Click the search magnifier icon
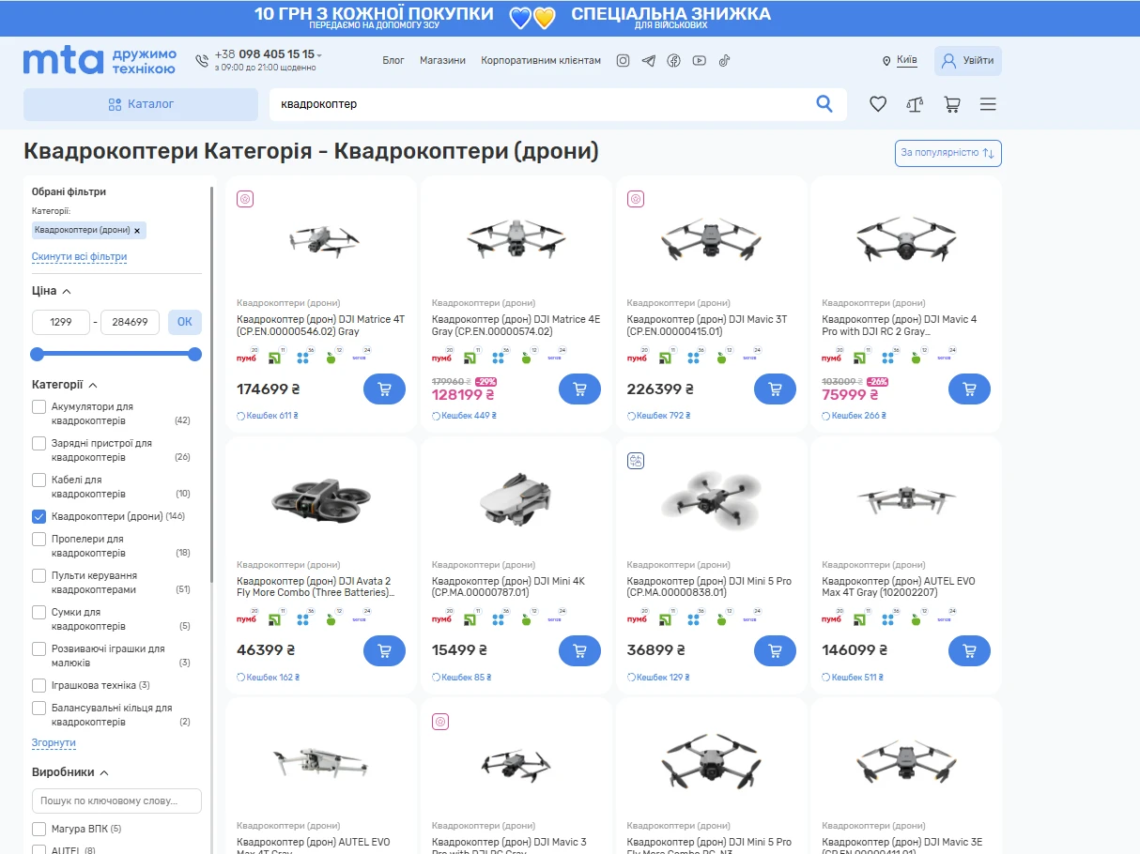Image resolution: width=1140 pixels, height=854 pixels. pos(824,104)
